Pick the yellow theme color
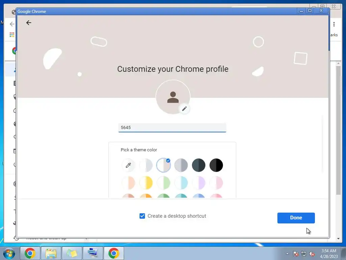 tap(146, 183)
